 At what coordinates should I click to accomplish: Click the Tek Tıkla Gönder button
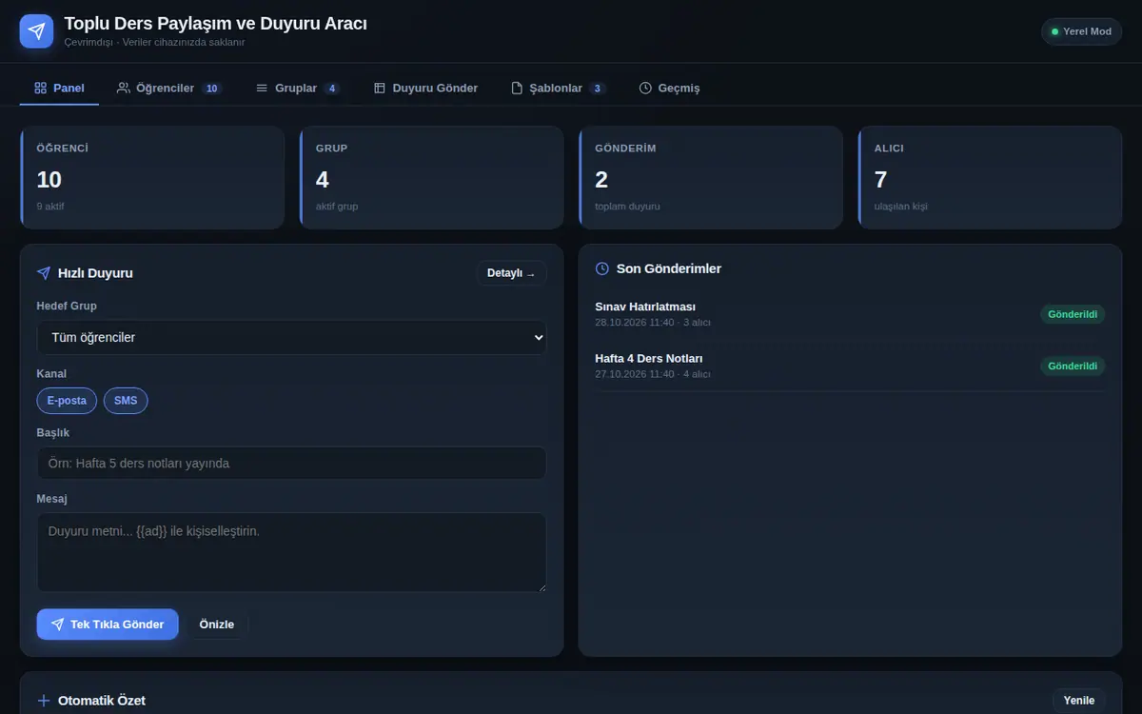(108, 625)
